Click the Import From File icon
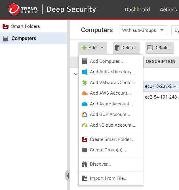 click(84, 178)
